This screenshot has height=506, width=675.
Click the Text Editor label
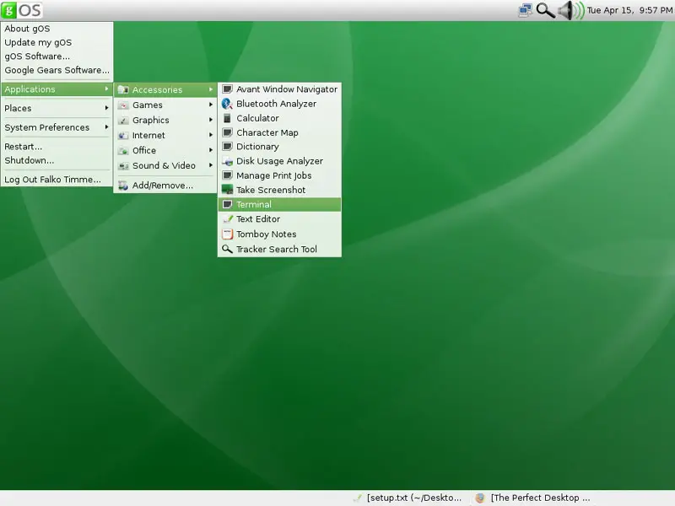pyautogui.click(x=258, y=219)
